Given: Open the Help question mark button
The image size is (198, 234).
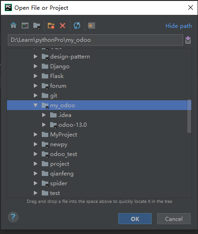Looking at the screenshot, I should point(13,217).
